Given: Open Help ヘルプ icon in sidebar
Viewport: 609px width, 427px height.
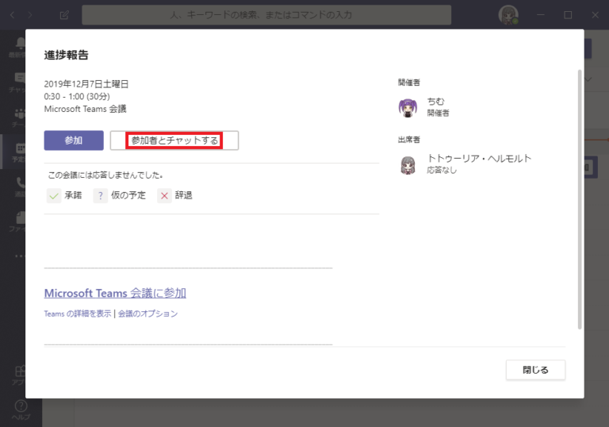Looking at the screenshot, I should point(21,410).
